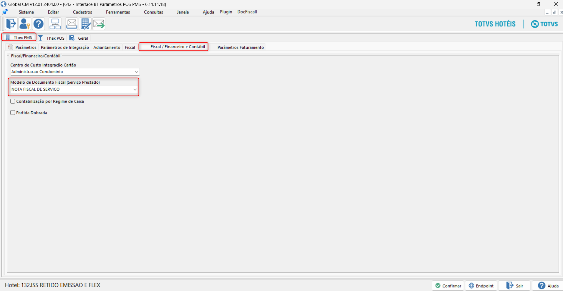The height and width of the screenshot is (291, 563).
Task: Open the Janela menu
Action: point(183,12)
